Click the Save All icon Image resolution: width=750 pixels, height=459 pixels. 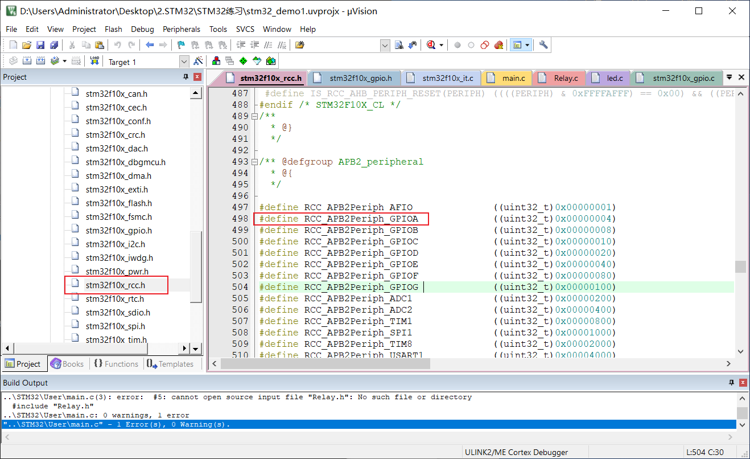54,45
